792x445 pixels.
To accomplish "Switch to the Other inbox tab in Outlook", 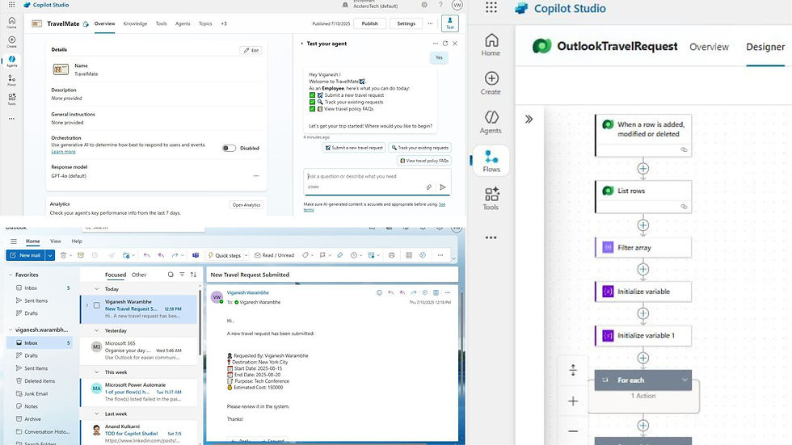I will [x=139, y=275].
